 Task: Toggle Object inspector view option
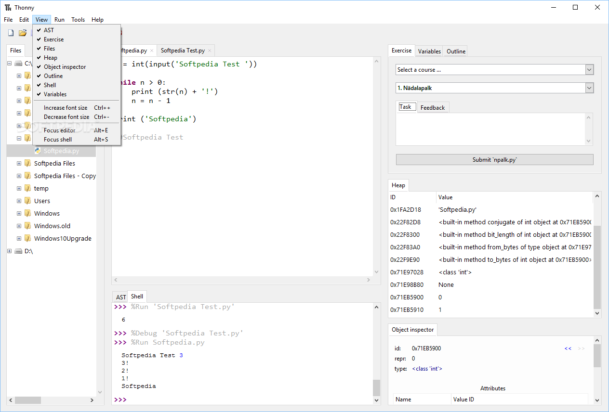tap(77, 66)
